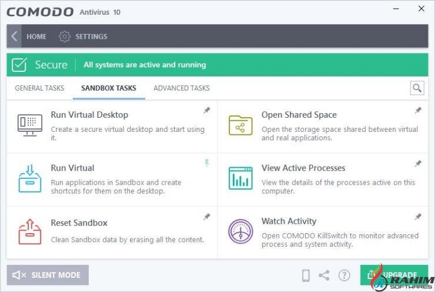Click the 'Secure' status label
The image size is (435, 292).
pyautogui.click(x=51, y=65)
